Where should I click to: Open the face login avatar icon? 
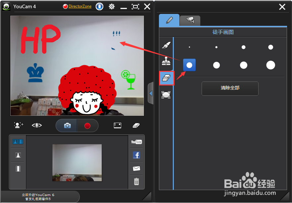point(19,125)
